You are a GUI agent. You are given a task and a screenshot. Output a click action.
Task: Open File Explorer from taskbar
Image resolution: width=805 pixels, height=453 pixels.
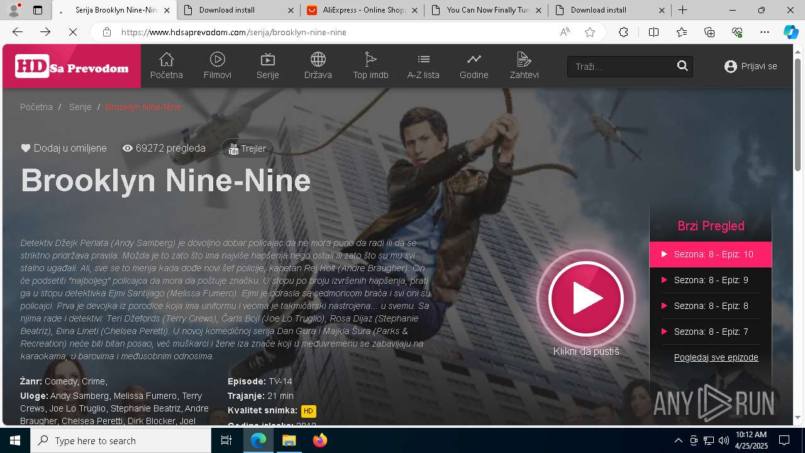click(x=289, y=440)
